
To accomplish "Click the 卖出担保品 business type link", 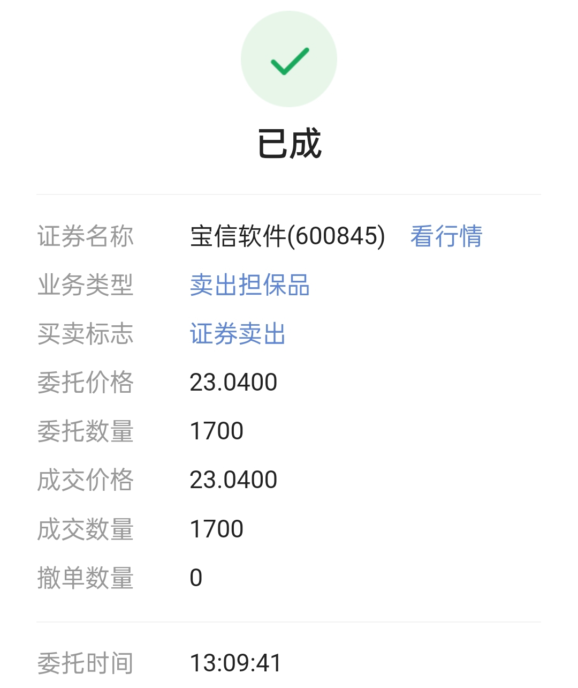I will pos(249,285).
